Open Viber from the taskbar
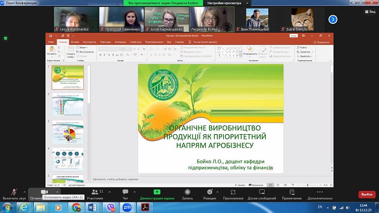The height and width of the screenshot is (213, 379). 110,207
